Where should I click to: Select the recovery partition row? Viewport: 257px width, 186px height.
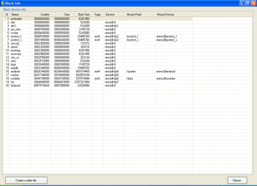pyautogui.click(x=98, y=54)
